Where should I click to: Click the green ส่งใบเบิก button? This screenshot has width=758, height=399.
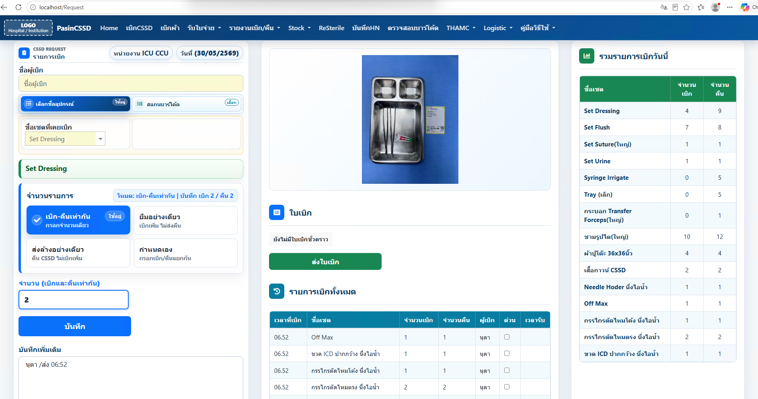325,261
